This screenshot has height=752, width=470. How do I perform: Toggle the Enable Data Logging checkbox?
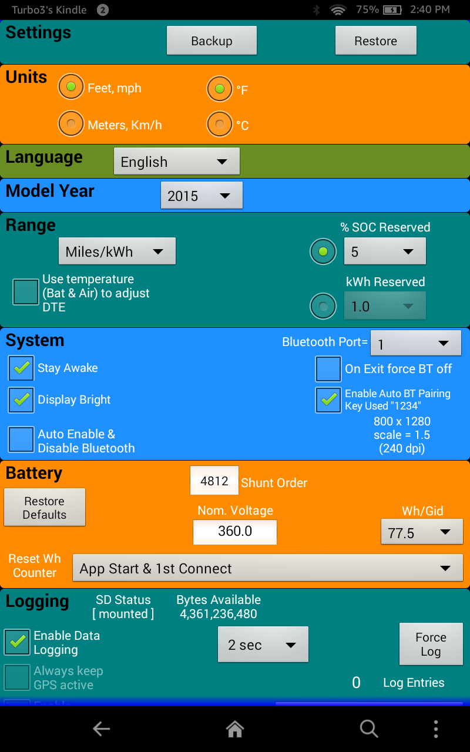click(17, 642)
